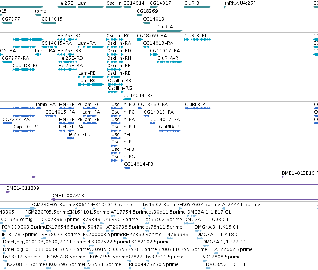The width and height of the screenshot is (318, 270).
Task: Click the snRNA:U4:25F gene marker
Action: (225, 7)
